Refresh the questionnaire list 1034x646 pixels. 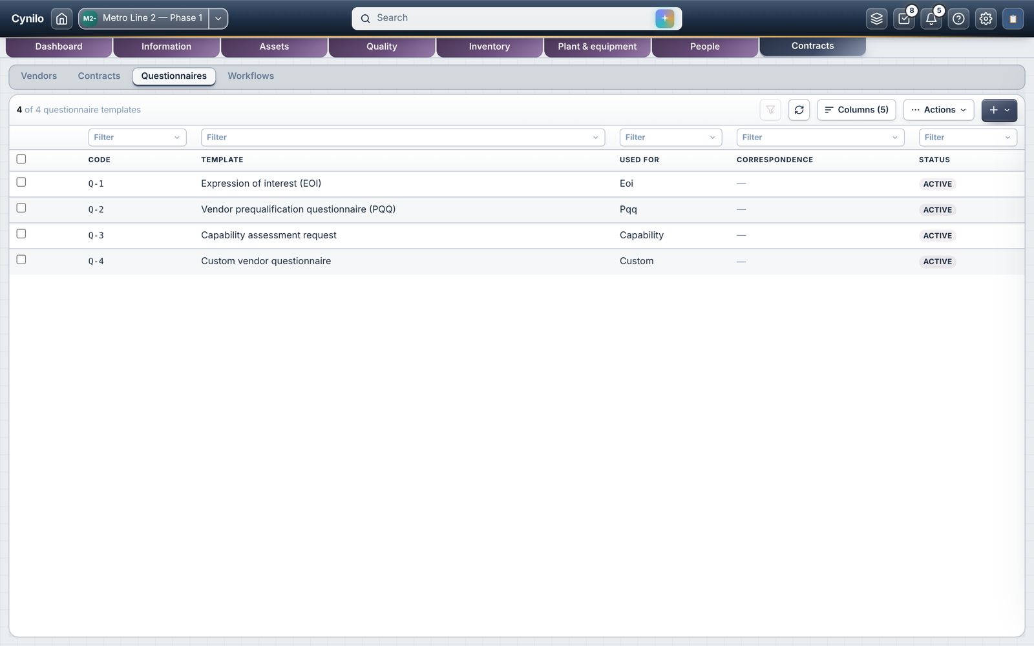799,110
